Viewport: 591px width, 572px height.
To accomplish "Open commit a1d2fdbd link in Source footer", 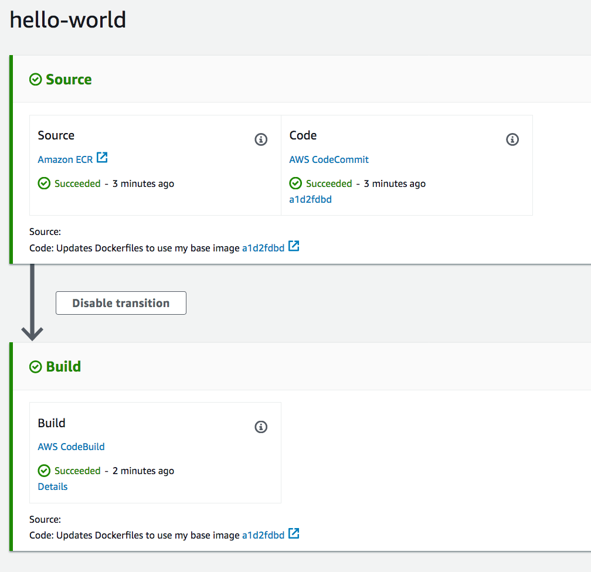I will point(263,248).
